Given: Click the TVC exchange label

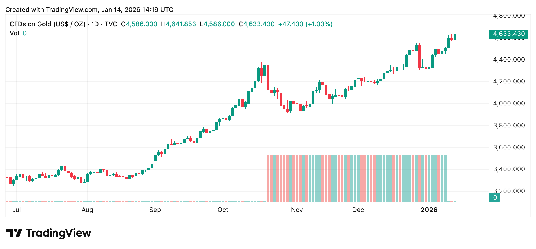Looking at the screenshot, I should (111, 24).
